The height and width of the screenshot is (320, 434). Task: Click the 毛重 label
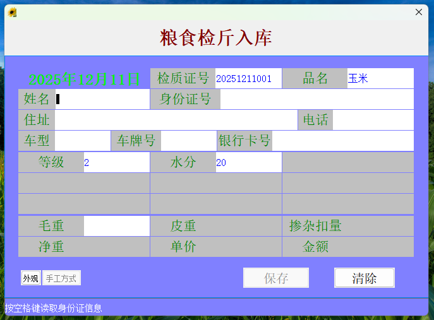(x=51, y=226)
